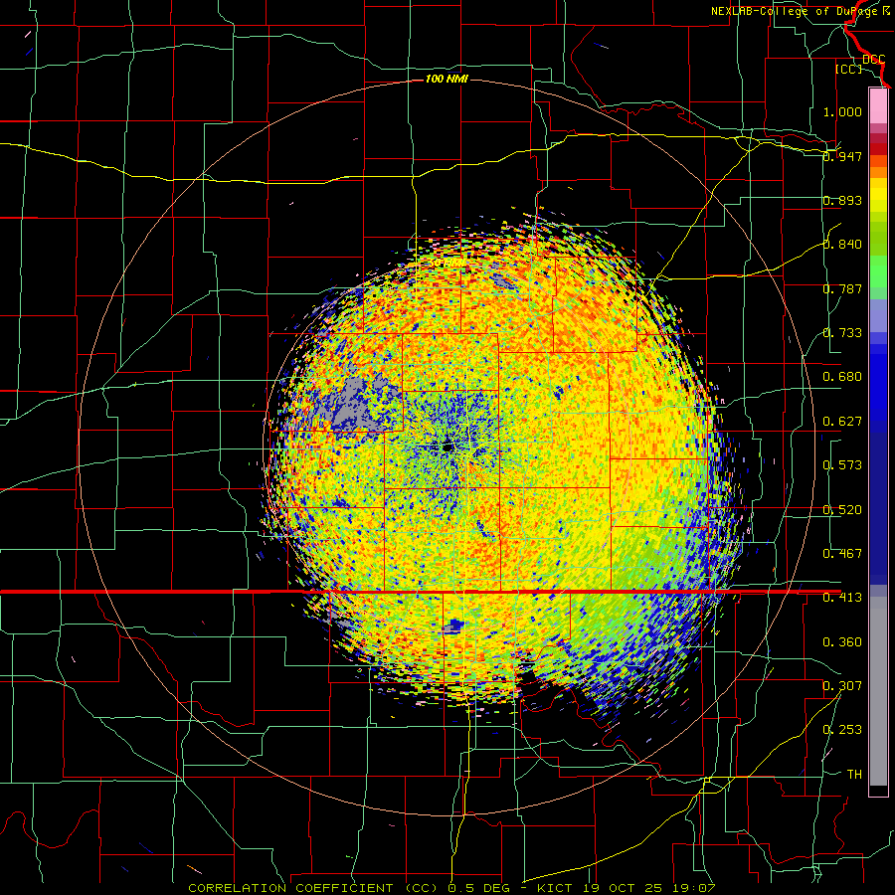This screenshot has height=895, width=895.
Task: Click the bright green color bar segment
Action: point(878,271)
